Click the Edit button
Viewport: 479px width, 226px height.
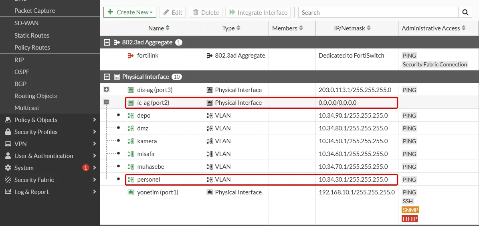pyautogui.click(x=173, y=12)
